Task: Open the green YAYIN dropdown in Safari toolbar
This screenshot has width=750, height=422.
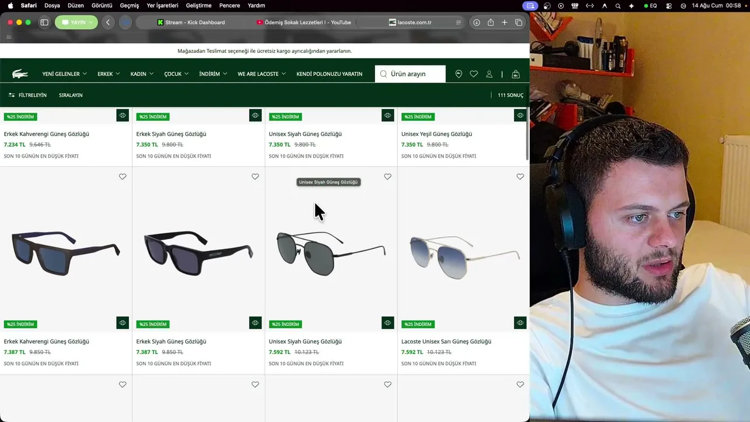Action: pos(76,22)
